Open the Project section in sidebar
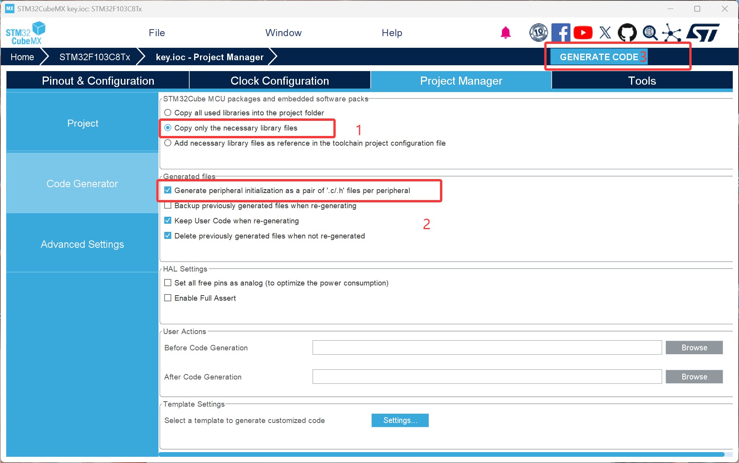 [x=82, y=123]
